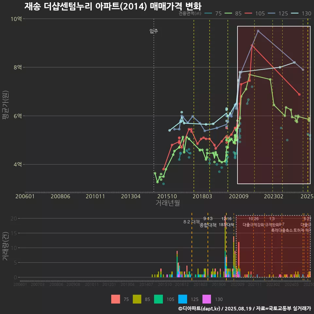The image size is (314, 314).
Task: Click the 105㎡ red peak point near 9억
Action: pos(252,45)
